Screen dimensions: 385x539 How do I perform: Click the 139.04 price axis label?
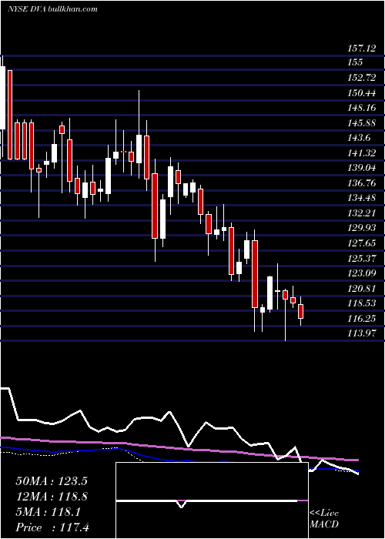361,168
